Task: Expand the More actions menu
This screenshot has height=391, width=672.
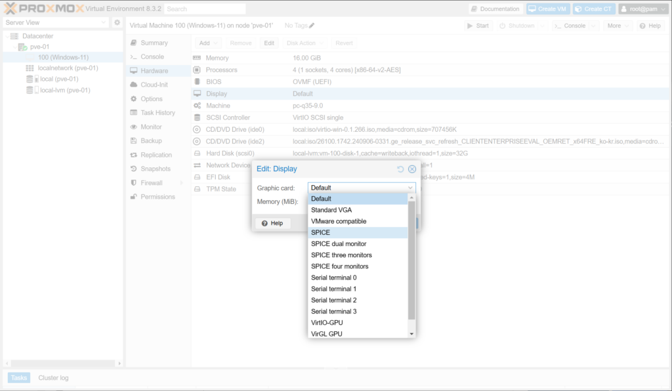Action: click(x=618, y=26)
